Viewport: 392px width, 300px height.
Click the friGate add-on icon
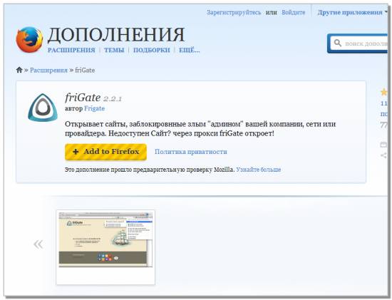(x=43, y=108)
